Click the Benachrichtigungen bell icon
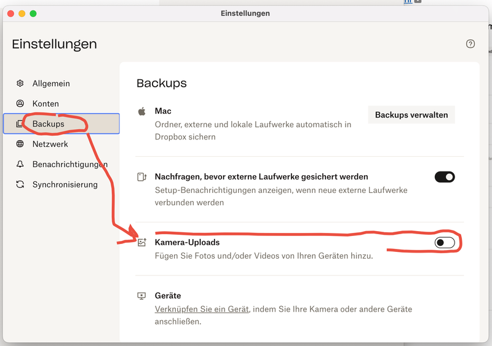This screenshot has width=492, height=346. point(20,165)
